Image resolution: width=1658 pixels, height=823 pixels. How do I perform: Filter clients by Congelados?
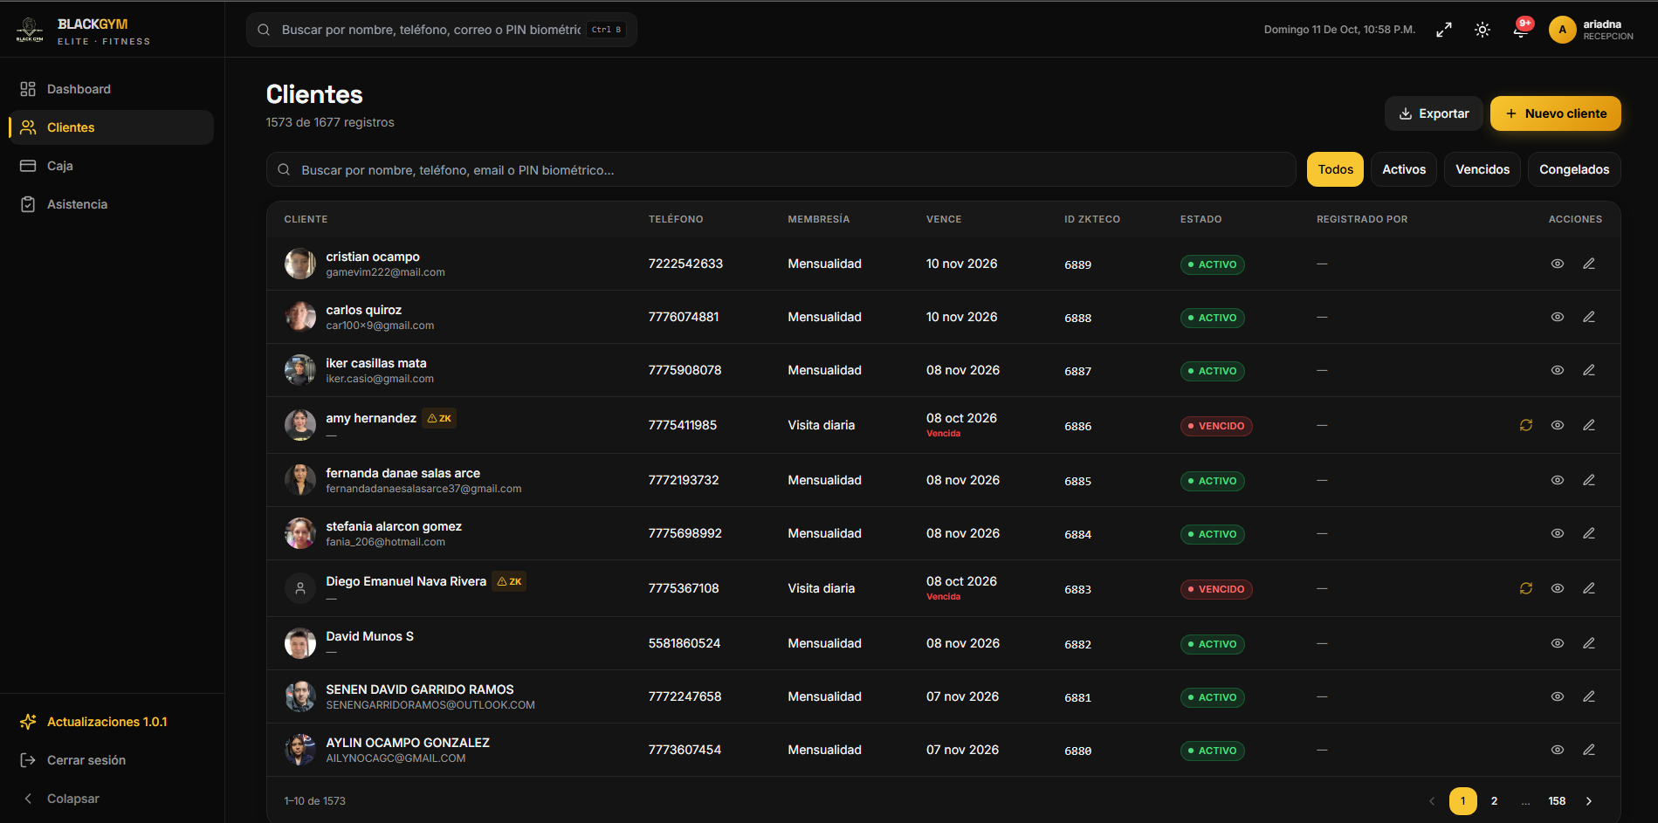[x=1574, y=169]
